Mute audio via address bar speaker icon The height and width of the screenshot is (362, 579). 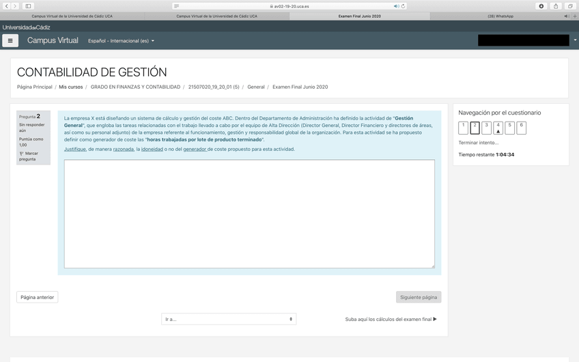point(396,6)
